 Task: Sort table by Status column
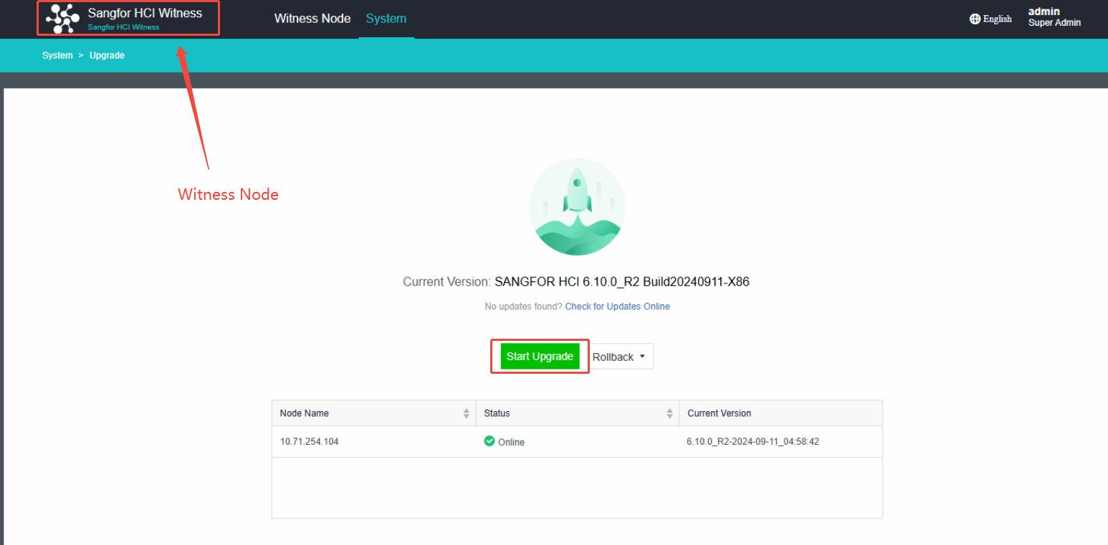coord(578,413)
